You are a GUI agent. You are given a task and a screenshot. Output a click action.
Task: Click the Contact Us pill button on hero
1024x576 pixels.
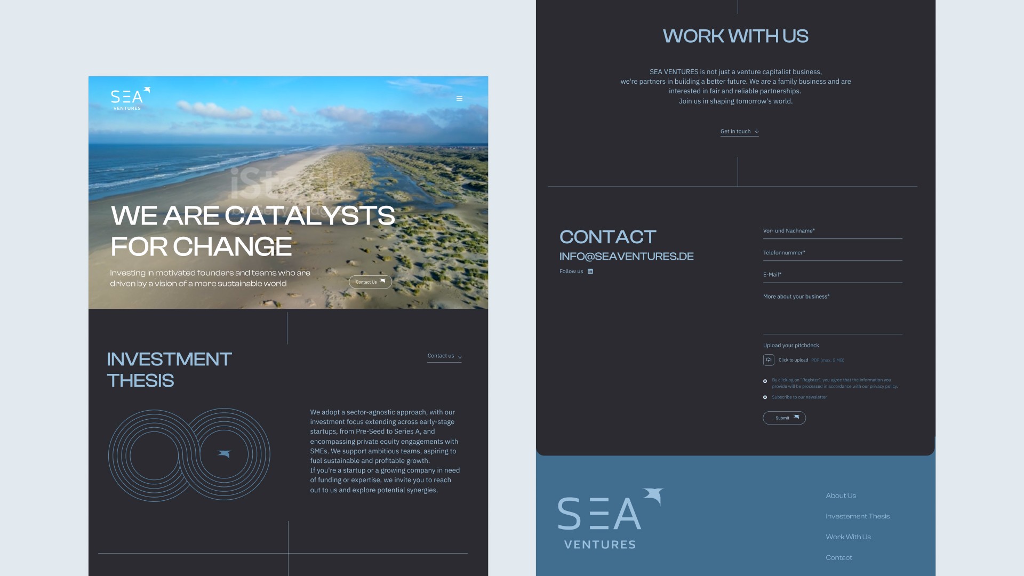point(370,282)
